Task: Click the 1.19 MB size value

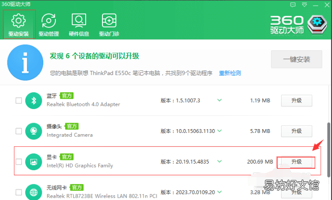Action: tap(260, 101)
